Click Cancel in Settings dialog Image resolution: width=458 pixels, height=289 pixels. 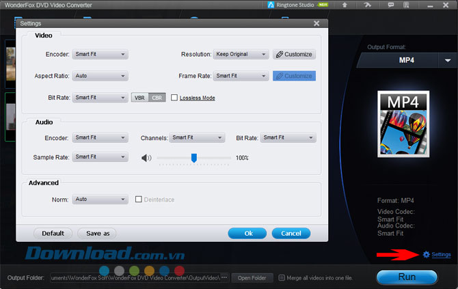(x=291, y=233)
